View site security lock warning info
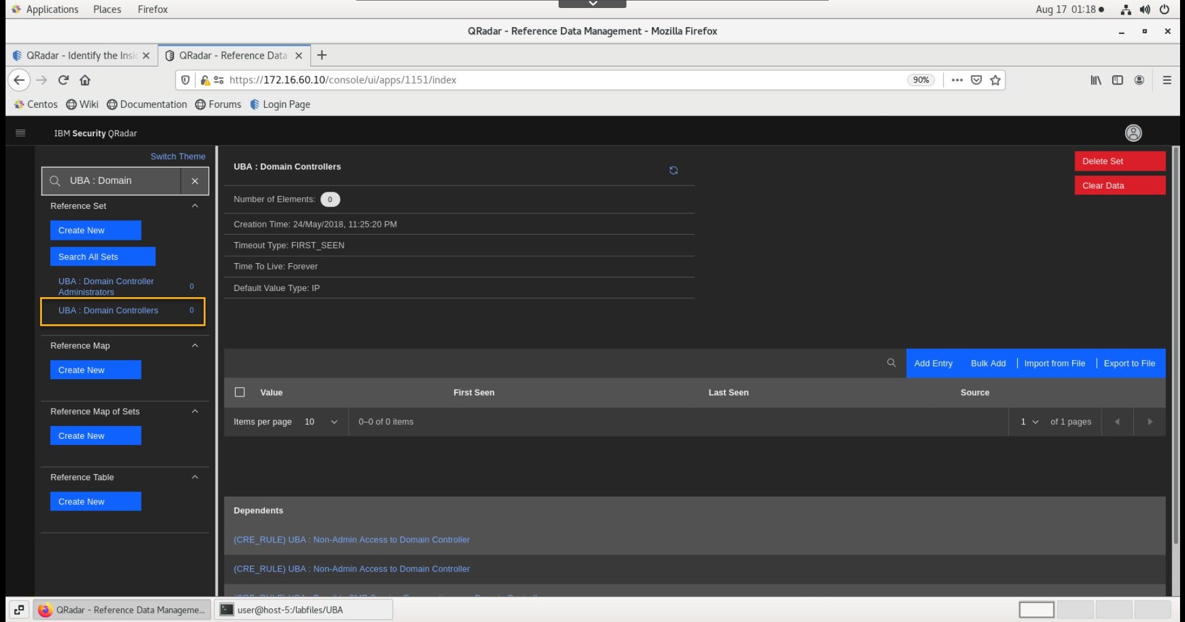Viewport: 1185px width, 622px height. click(x=206, y=80)
